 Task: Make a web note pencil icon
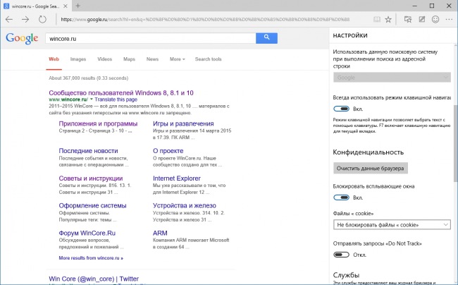(x=422, y=20)
